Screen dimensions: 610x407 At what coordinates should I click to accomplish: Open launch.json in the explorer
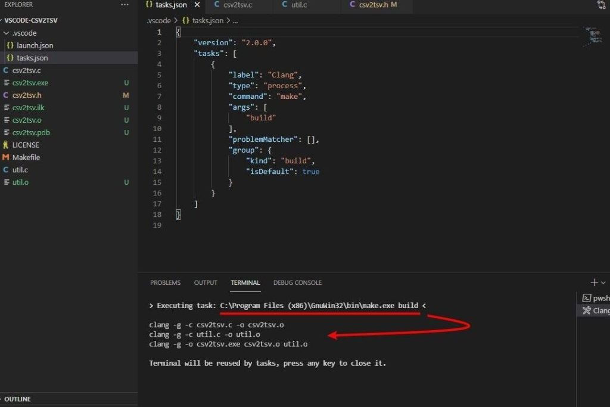tap(35, 45)
